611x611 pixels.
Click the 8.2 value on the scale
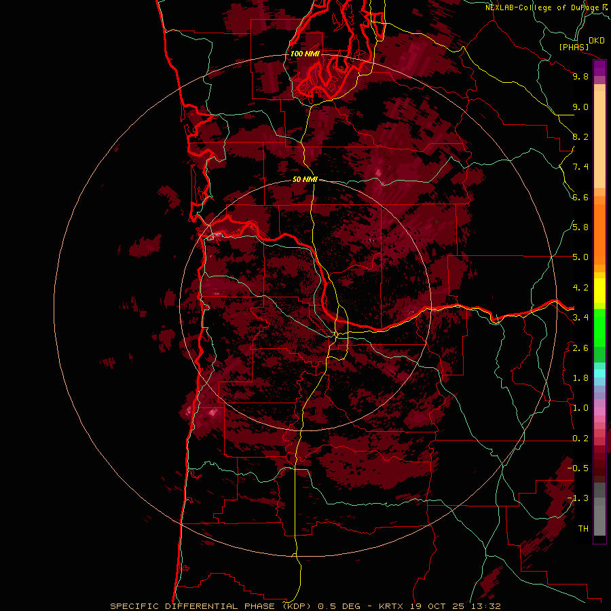coord(580,136)
